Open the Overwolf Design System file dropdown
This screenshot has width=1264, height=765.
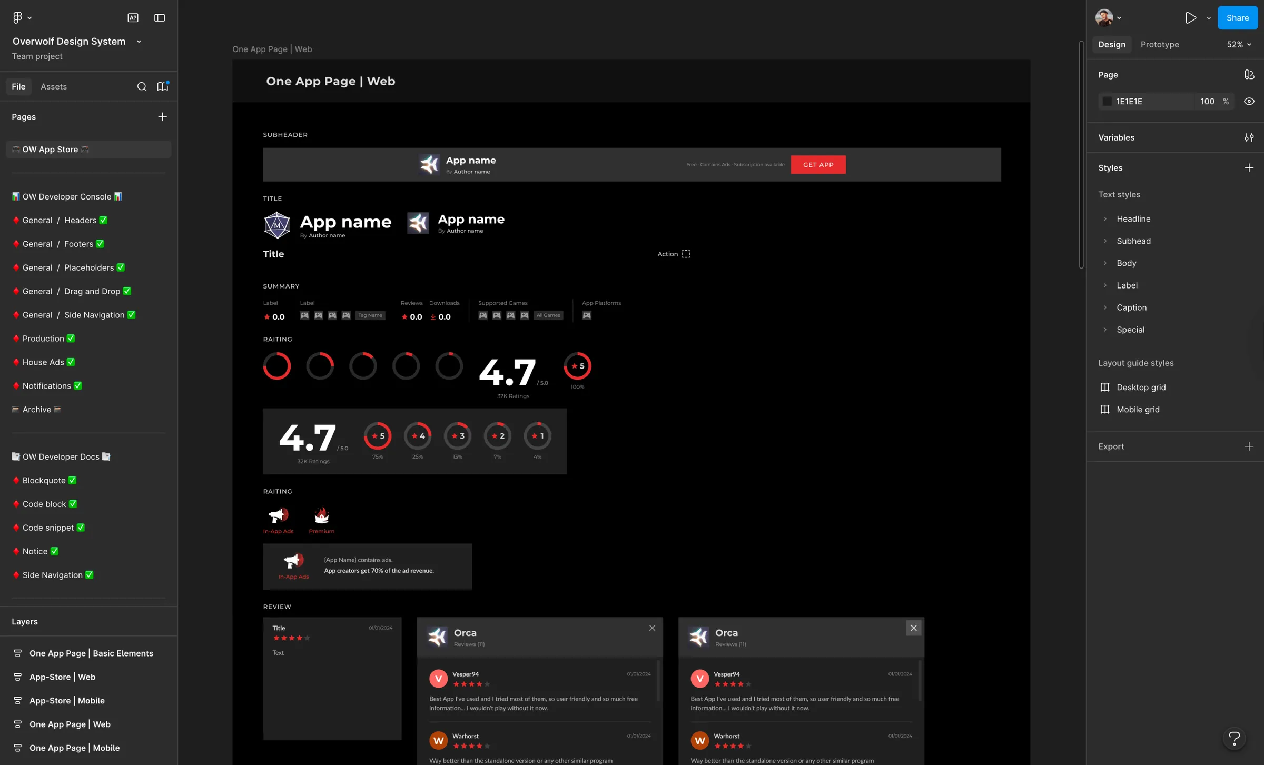click(139, 42)
